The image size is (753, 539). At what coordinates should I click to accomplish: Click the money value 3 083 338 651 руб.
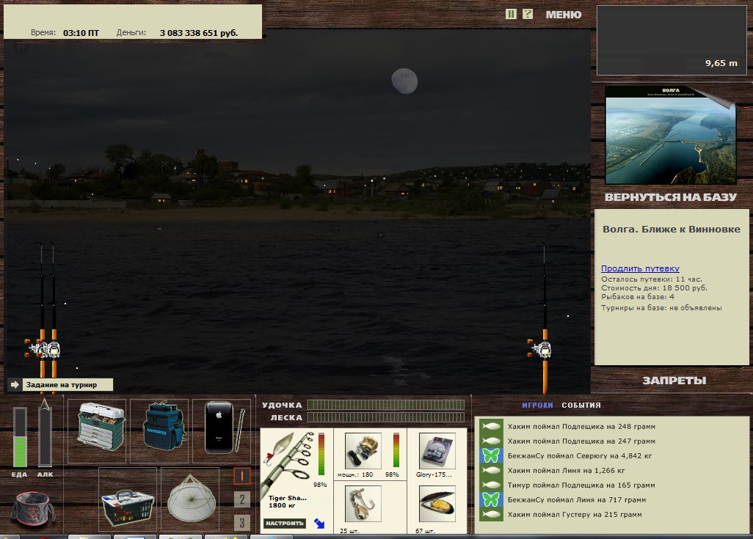[199, 33]
